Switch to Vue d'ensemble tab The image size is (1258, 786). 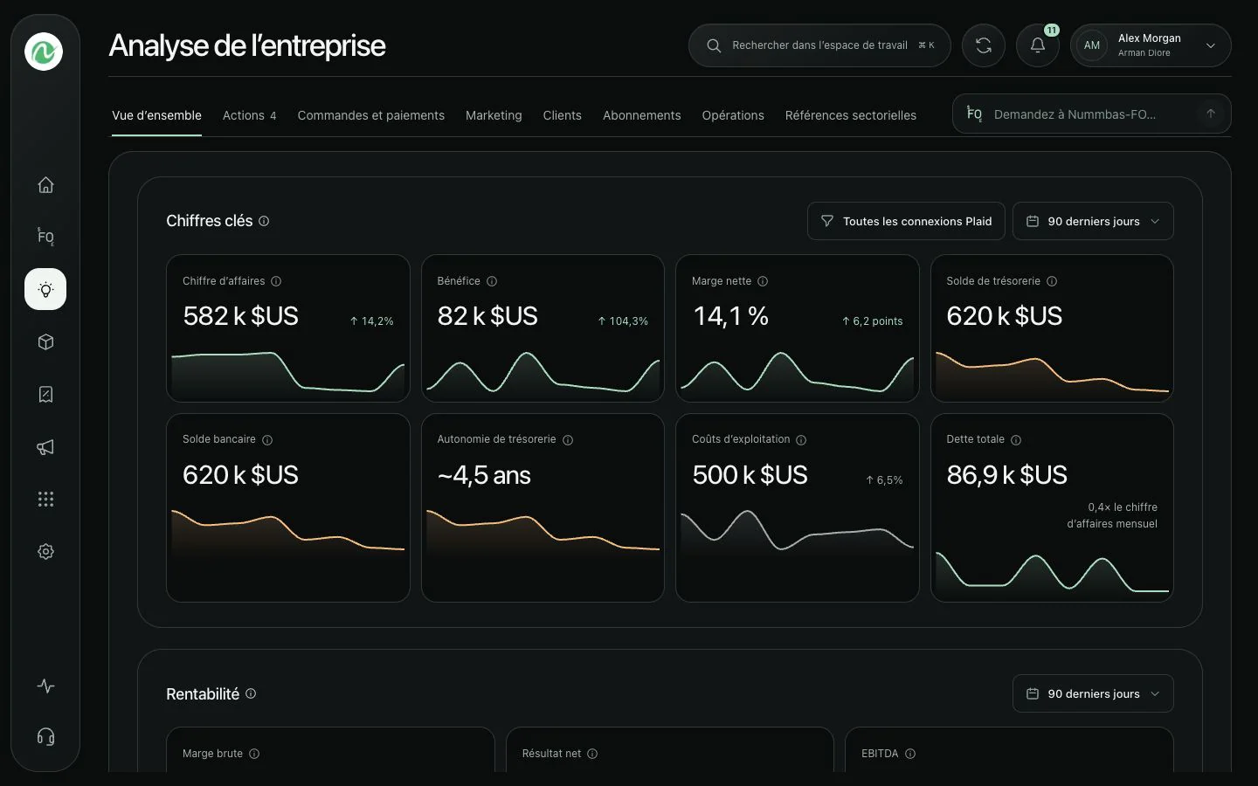(x=156, y=115)
